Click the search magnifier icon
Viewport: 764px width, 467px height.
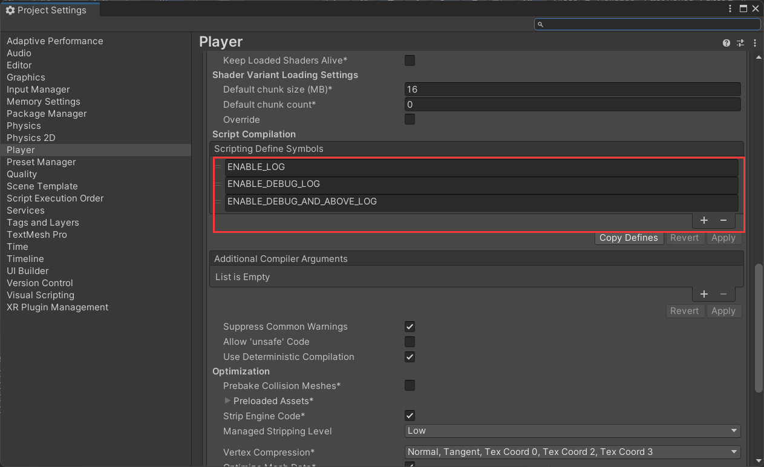(541, 24)
